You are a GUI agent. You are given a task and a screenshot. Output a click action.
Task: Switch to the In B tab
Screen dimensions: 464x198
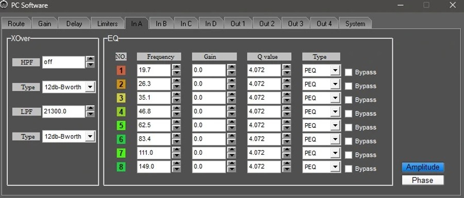point(161,24)
